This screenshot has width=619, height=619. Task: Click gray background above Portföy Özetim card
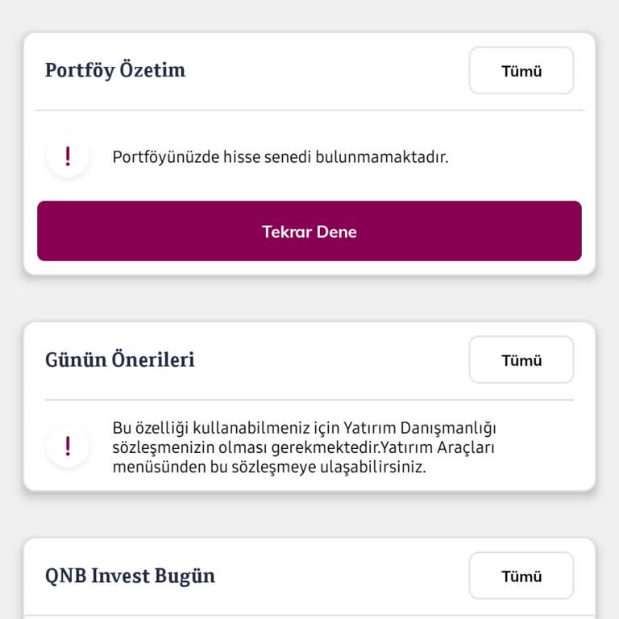pos(309,15)
